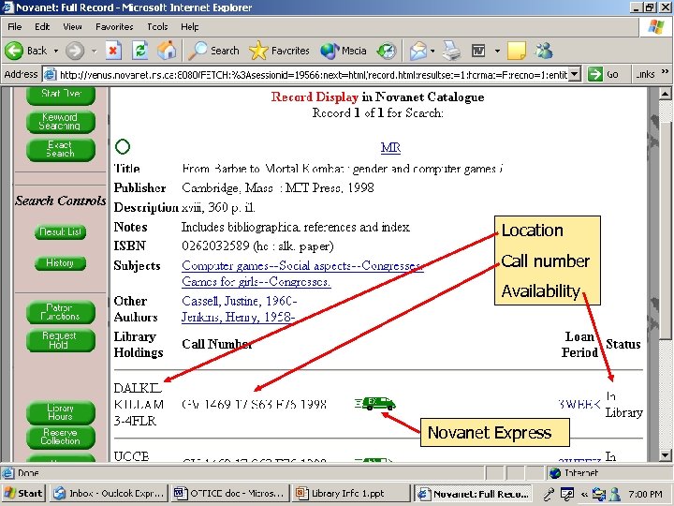Click the Windows Start button

click(24, 493)
